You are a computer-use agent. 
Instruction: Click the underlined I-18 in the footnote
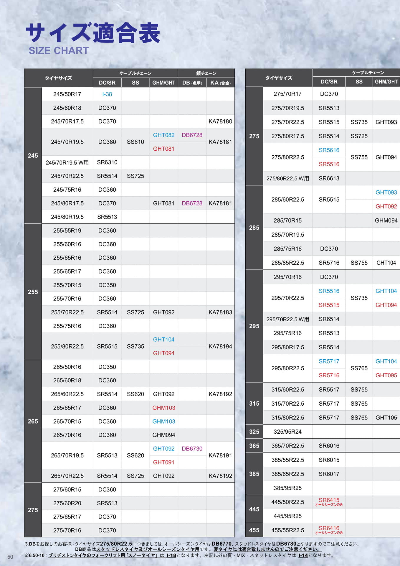(171, 555)
